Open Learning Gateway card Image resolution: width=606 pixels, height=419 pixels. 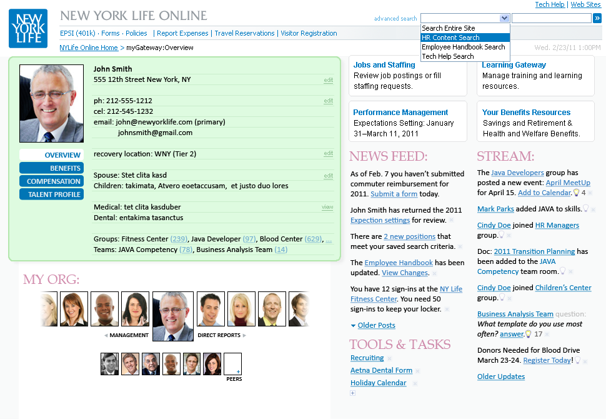coord(535,76)
